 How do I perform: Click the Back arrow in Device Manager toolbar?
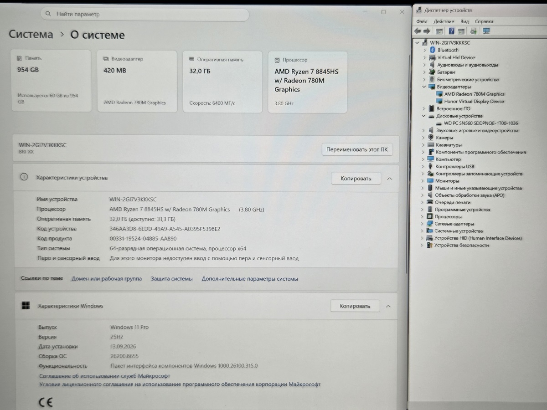tap(418, 31)
